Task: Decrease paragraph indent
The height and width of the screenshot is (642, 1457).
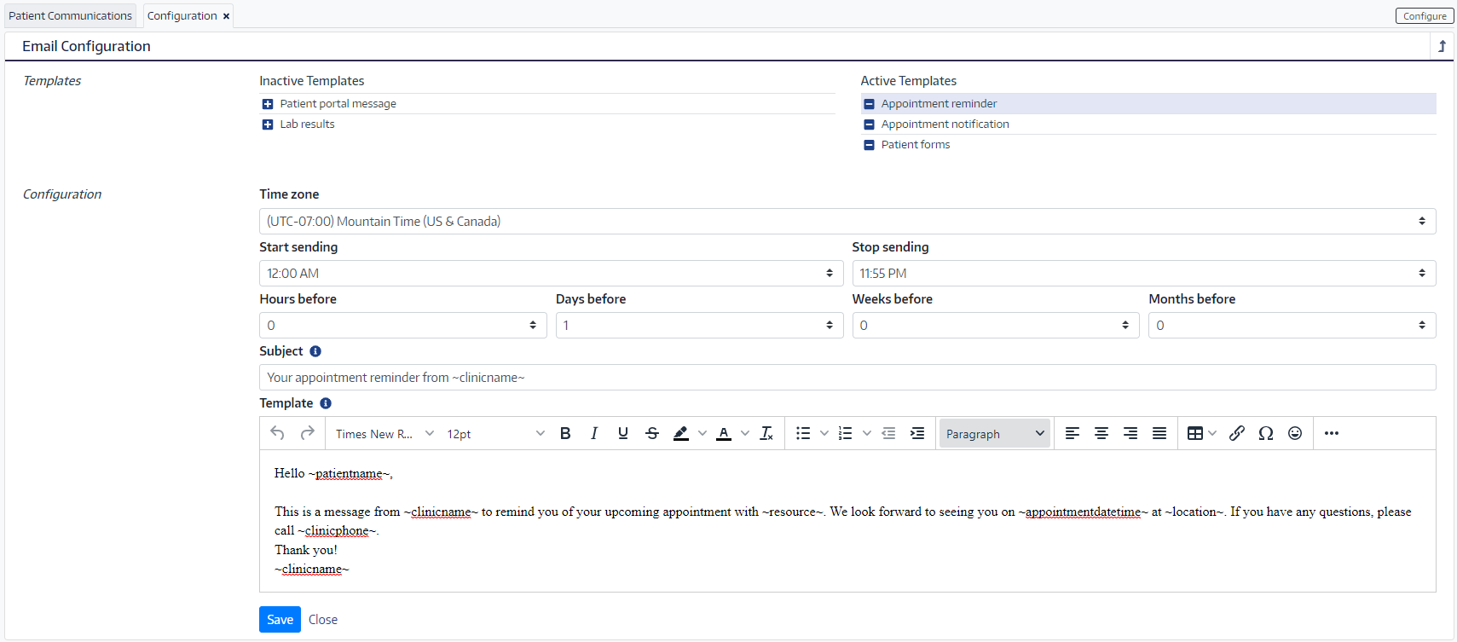Action: (888, 433)
